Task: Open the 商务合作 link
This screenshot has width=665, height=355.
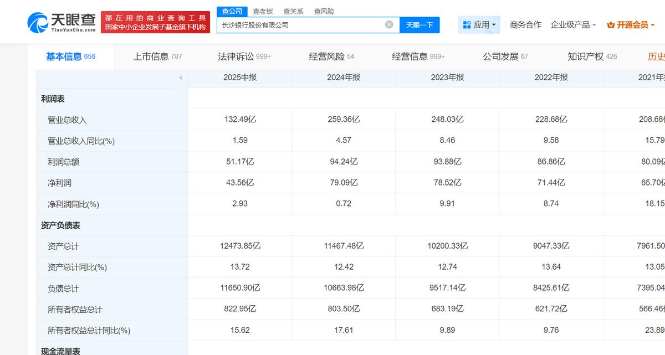Action: click(525, 25)
